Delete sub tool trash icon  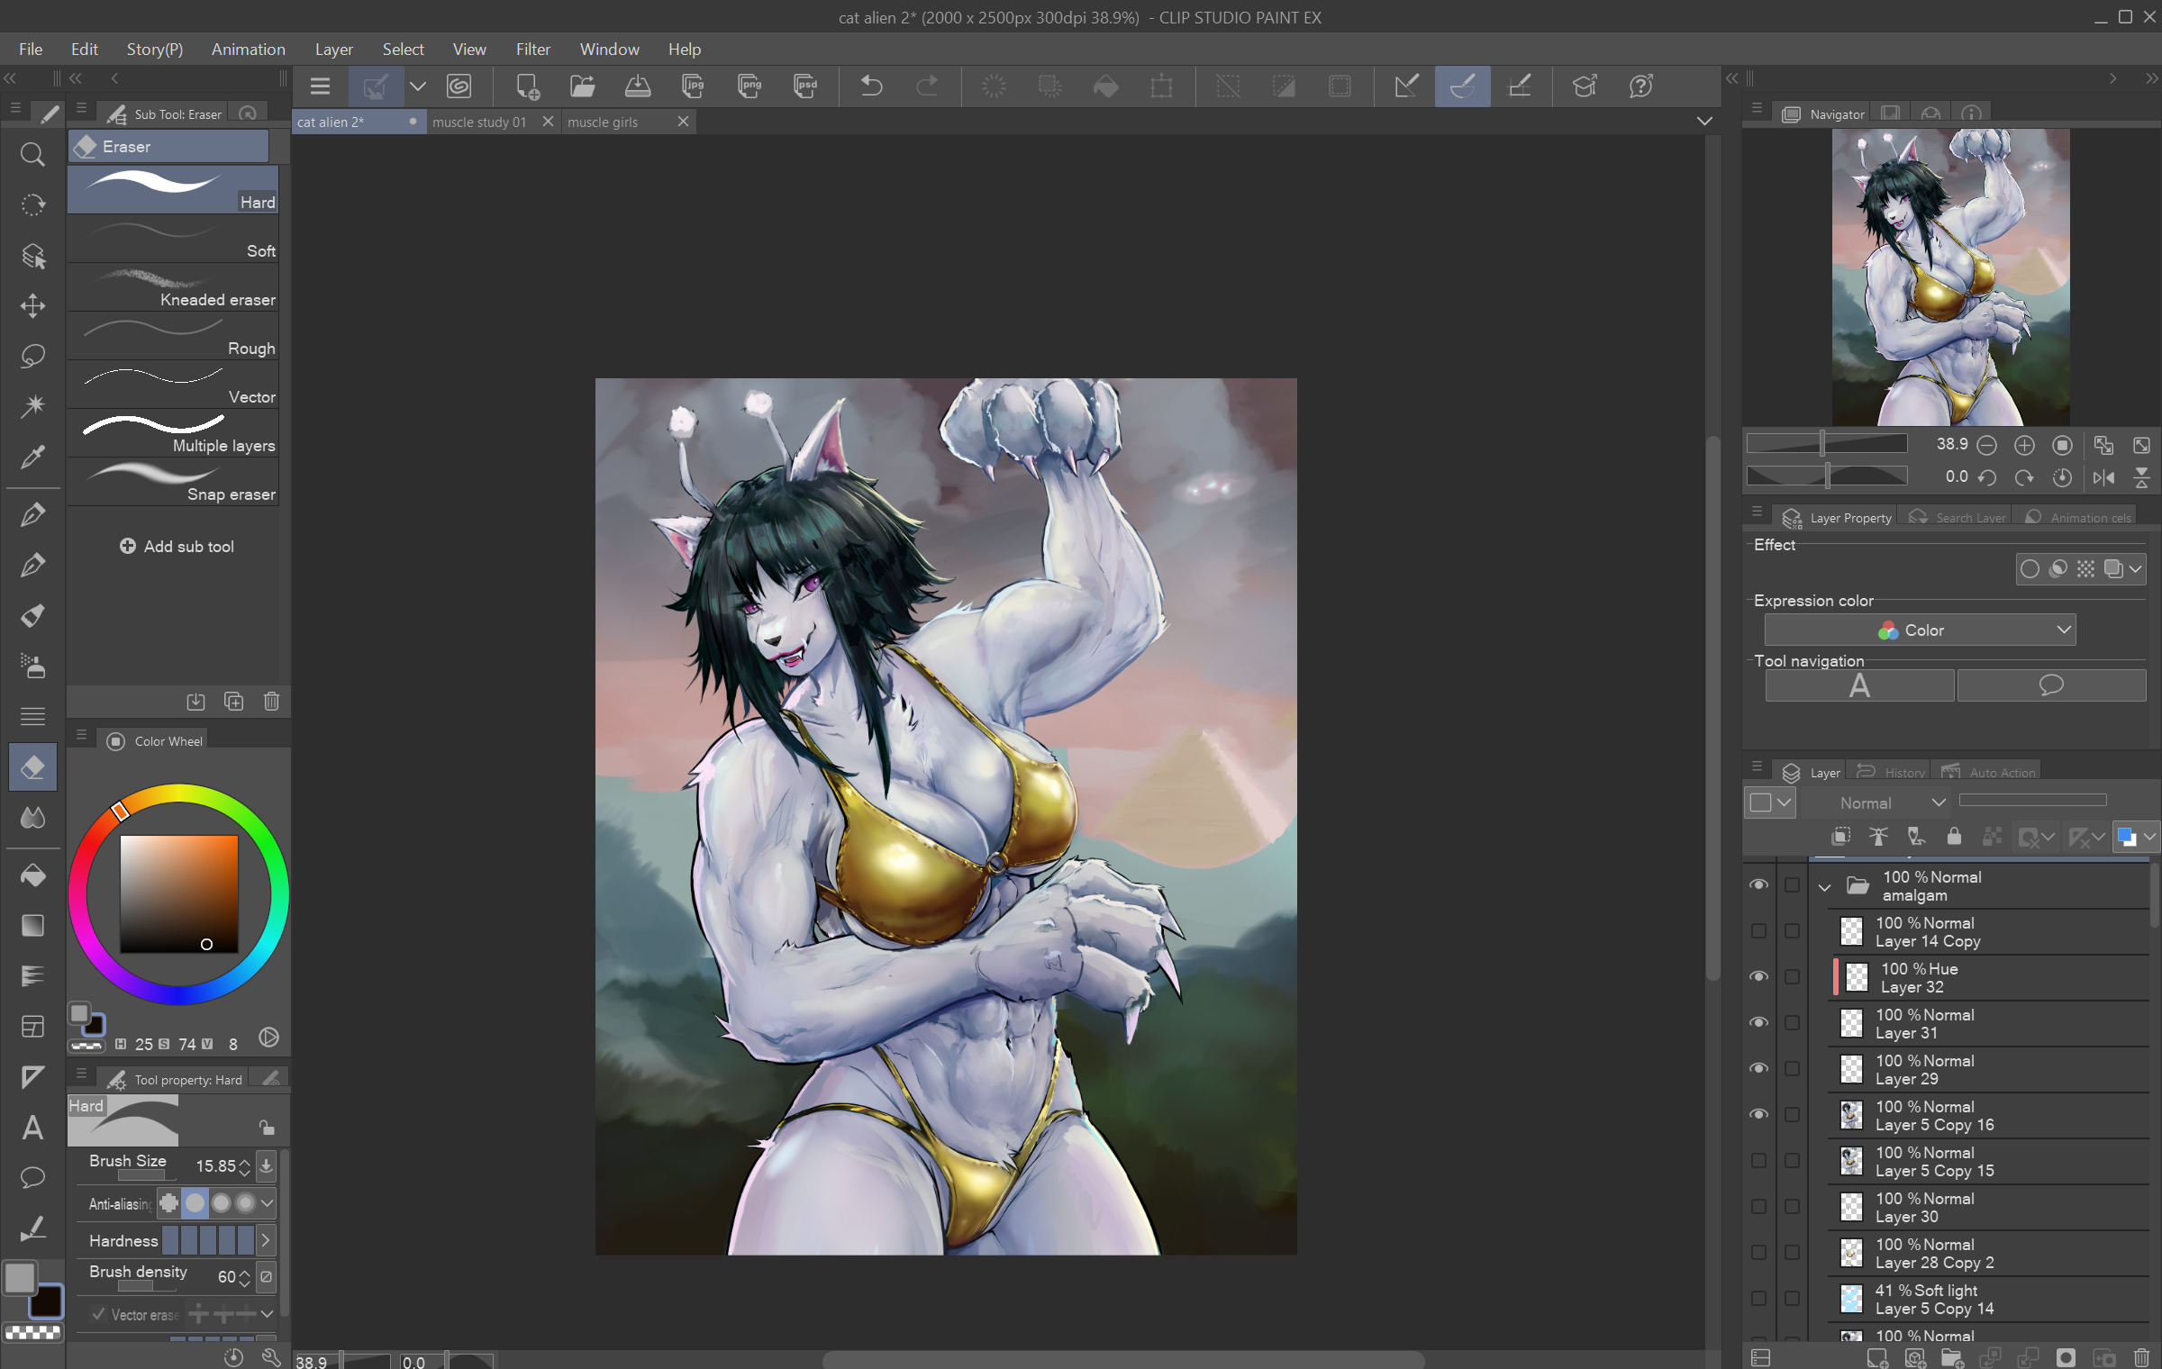click(271, 702)
